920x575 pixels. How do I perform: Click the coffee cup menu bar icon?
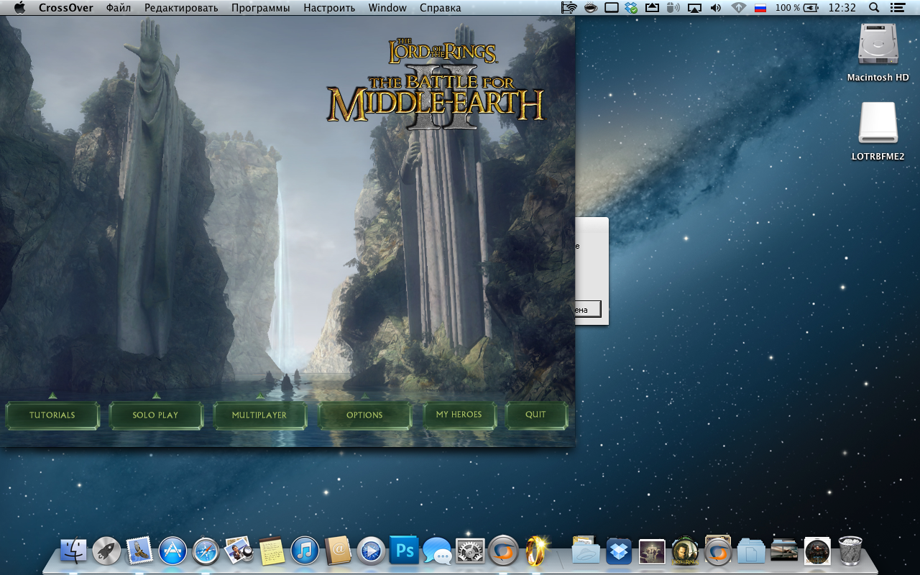pos(590,8)
